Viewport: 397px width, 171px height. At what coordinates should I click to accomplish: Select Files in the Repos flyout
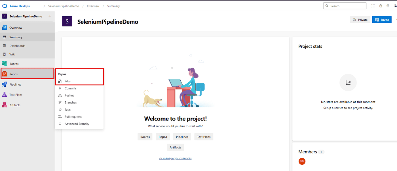[x=79, y=81]
